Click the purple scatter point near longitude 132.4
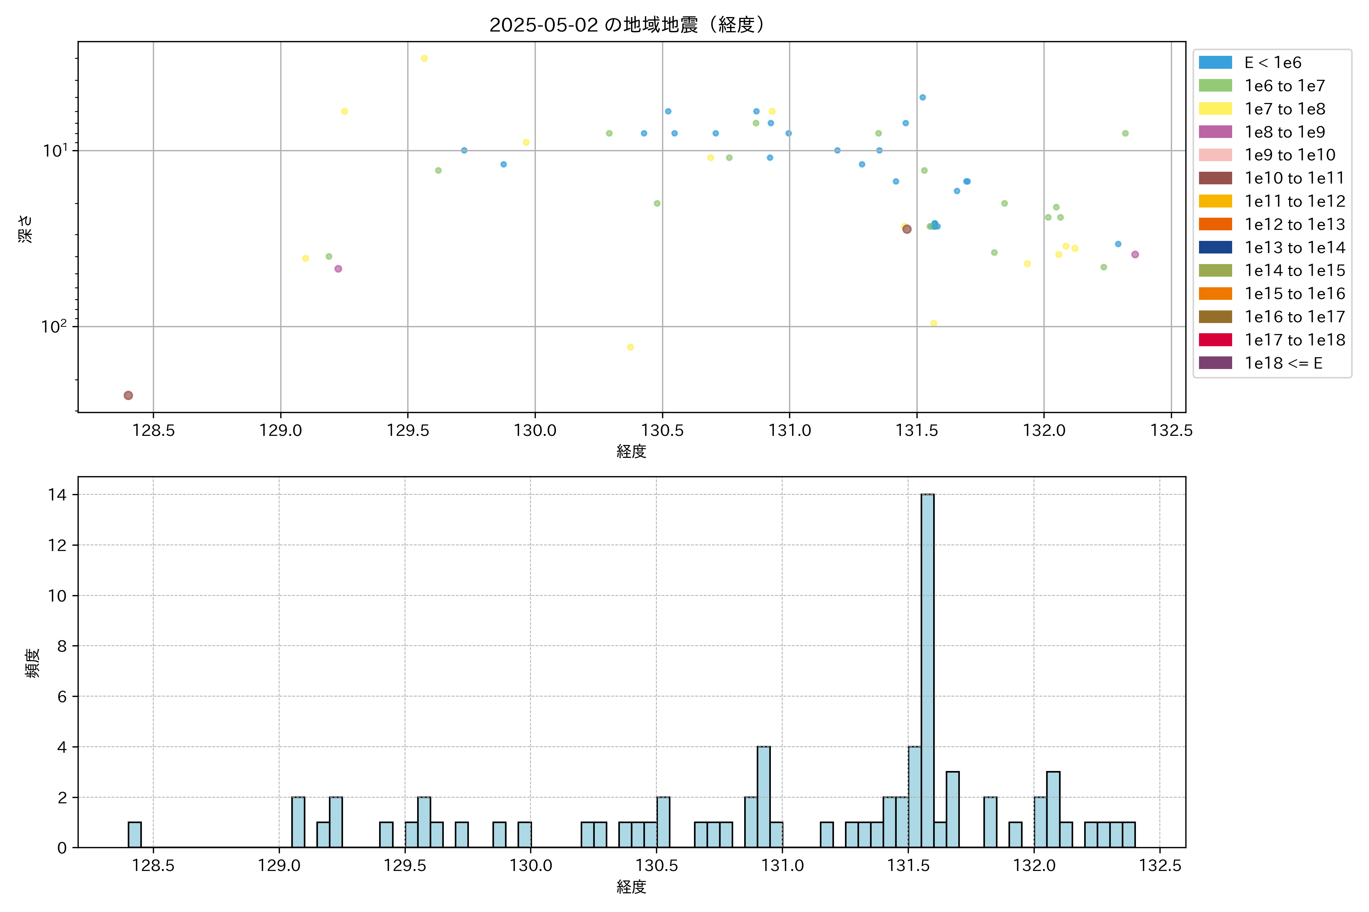This screenshot has width=1369, height=912. point(1134,254)
